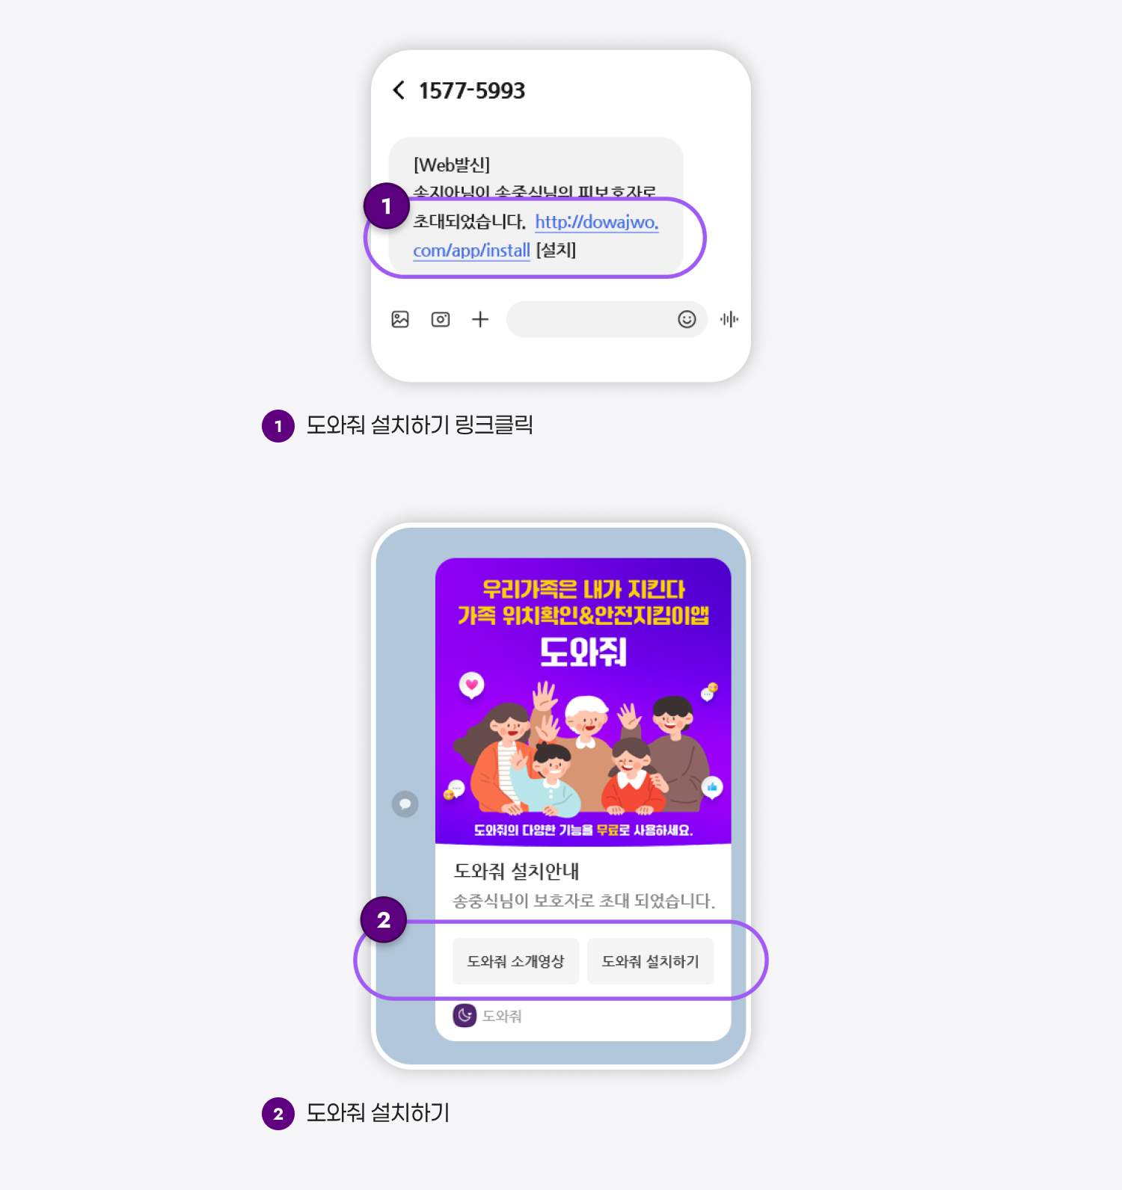Image resolution: width=1122 pixels, height=1190 pixels.
Task: Click the 1577-5993 sender number
Action: 472,90
